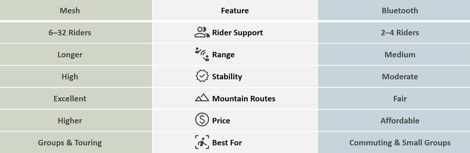
Task: Click the Affordable price cell
Action: pos(399,121)
